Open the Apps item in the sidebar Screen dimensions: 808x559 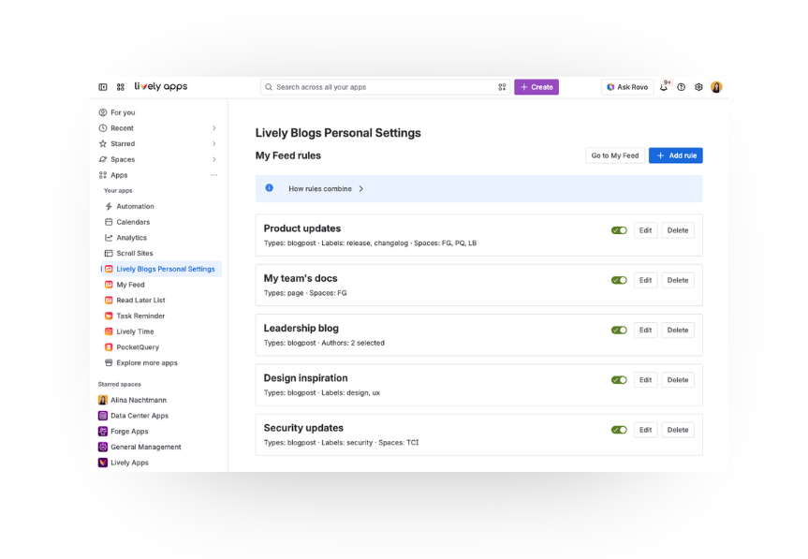(x=119, y=175)
